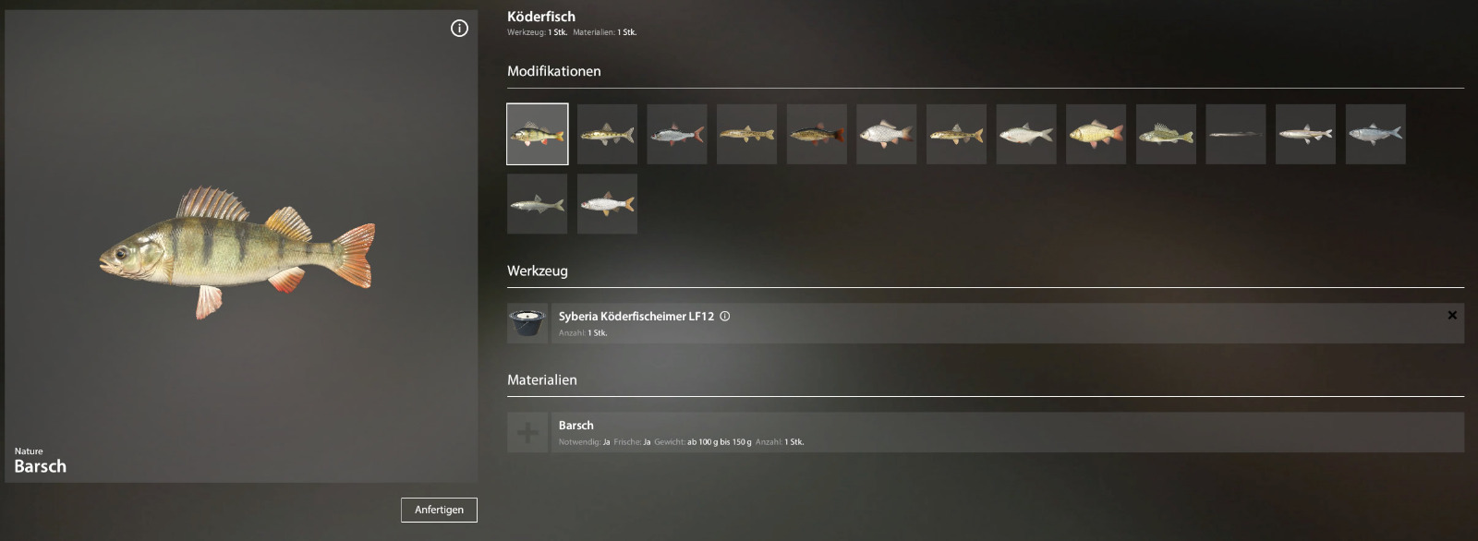Choose the white fish with orange fins, second row
The height and width of the screenshot is (541, 1478).
pyautogui.click(x=607, y=204)
